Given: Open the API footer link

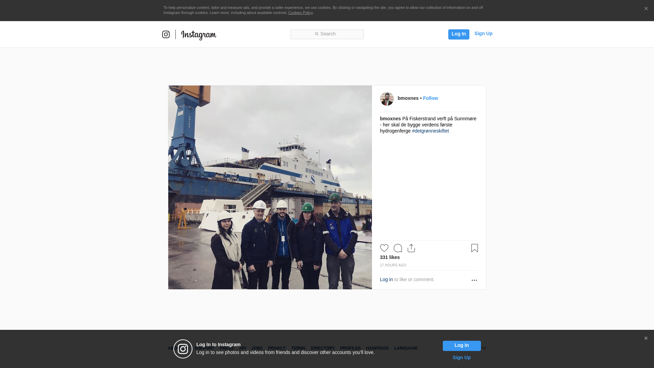Looking at the screenshot, I should pos(243,348).
